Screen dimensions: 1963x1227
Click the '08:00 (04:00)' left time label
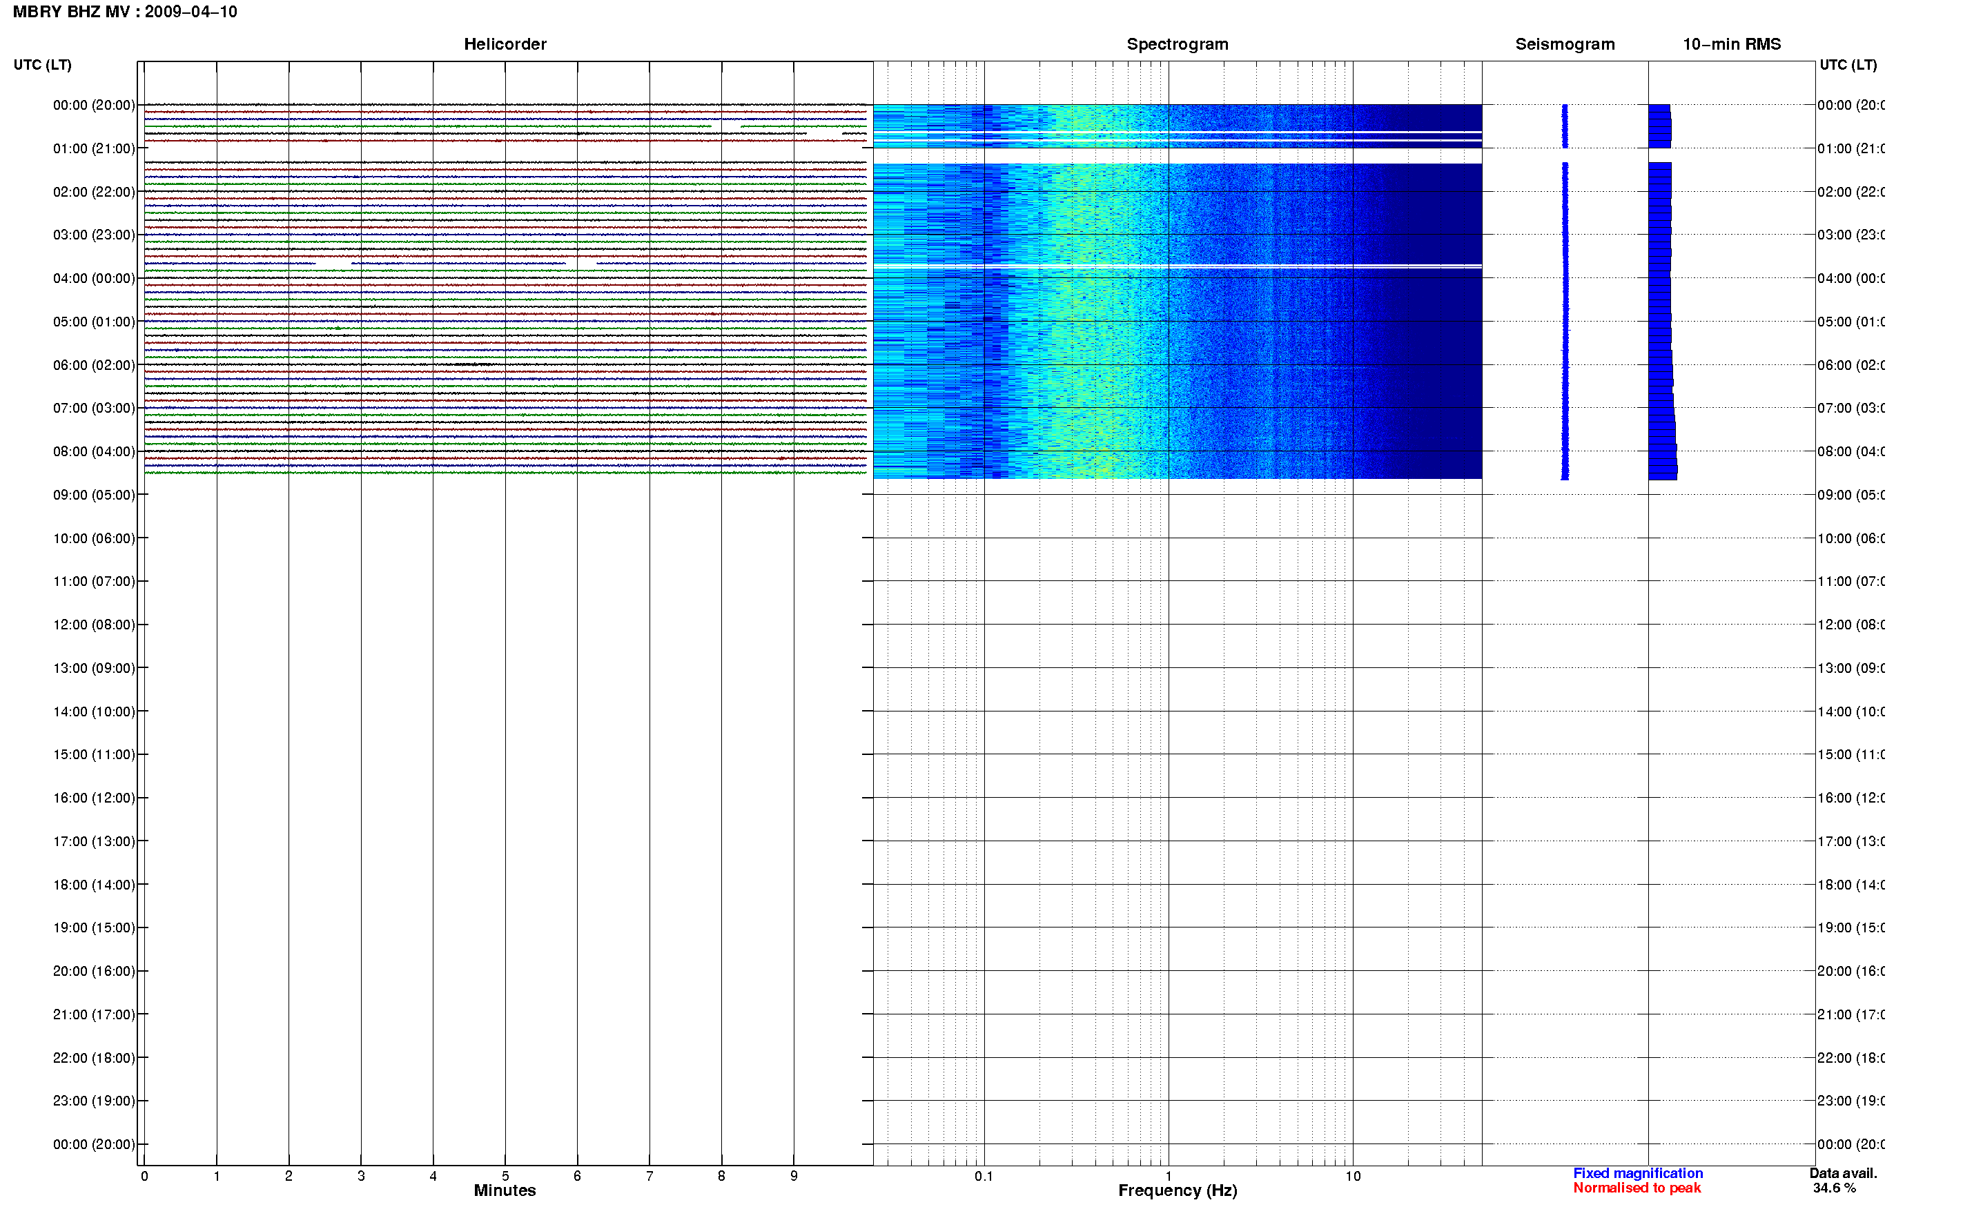(94, 452)
